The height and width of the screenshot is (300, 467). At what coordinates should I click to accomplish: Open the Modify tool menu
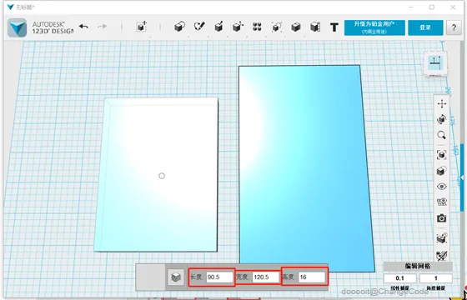(238, 27)
